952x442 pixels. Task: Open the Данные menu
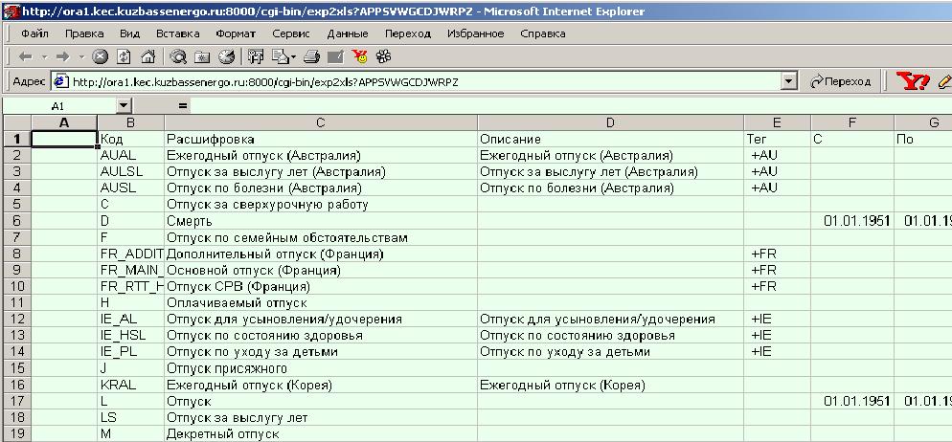[347, 33]
